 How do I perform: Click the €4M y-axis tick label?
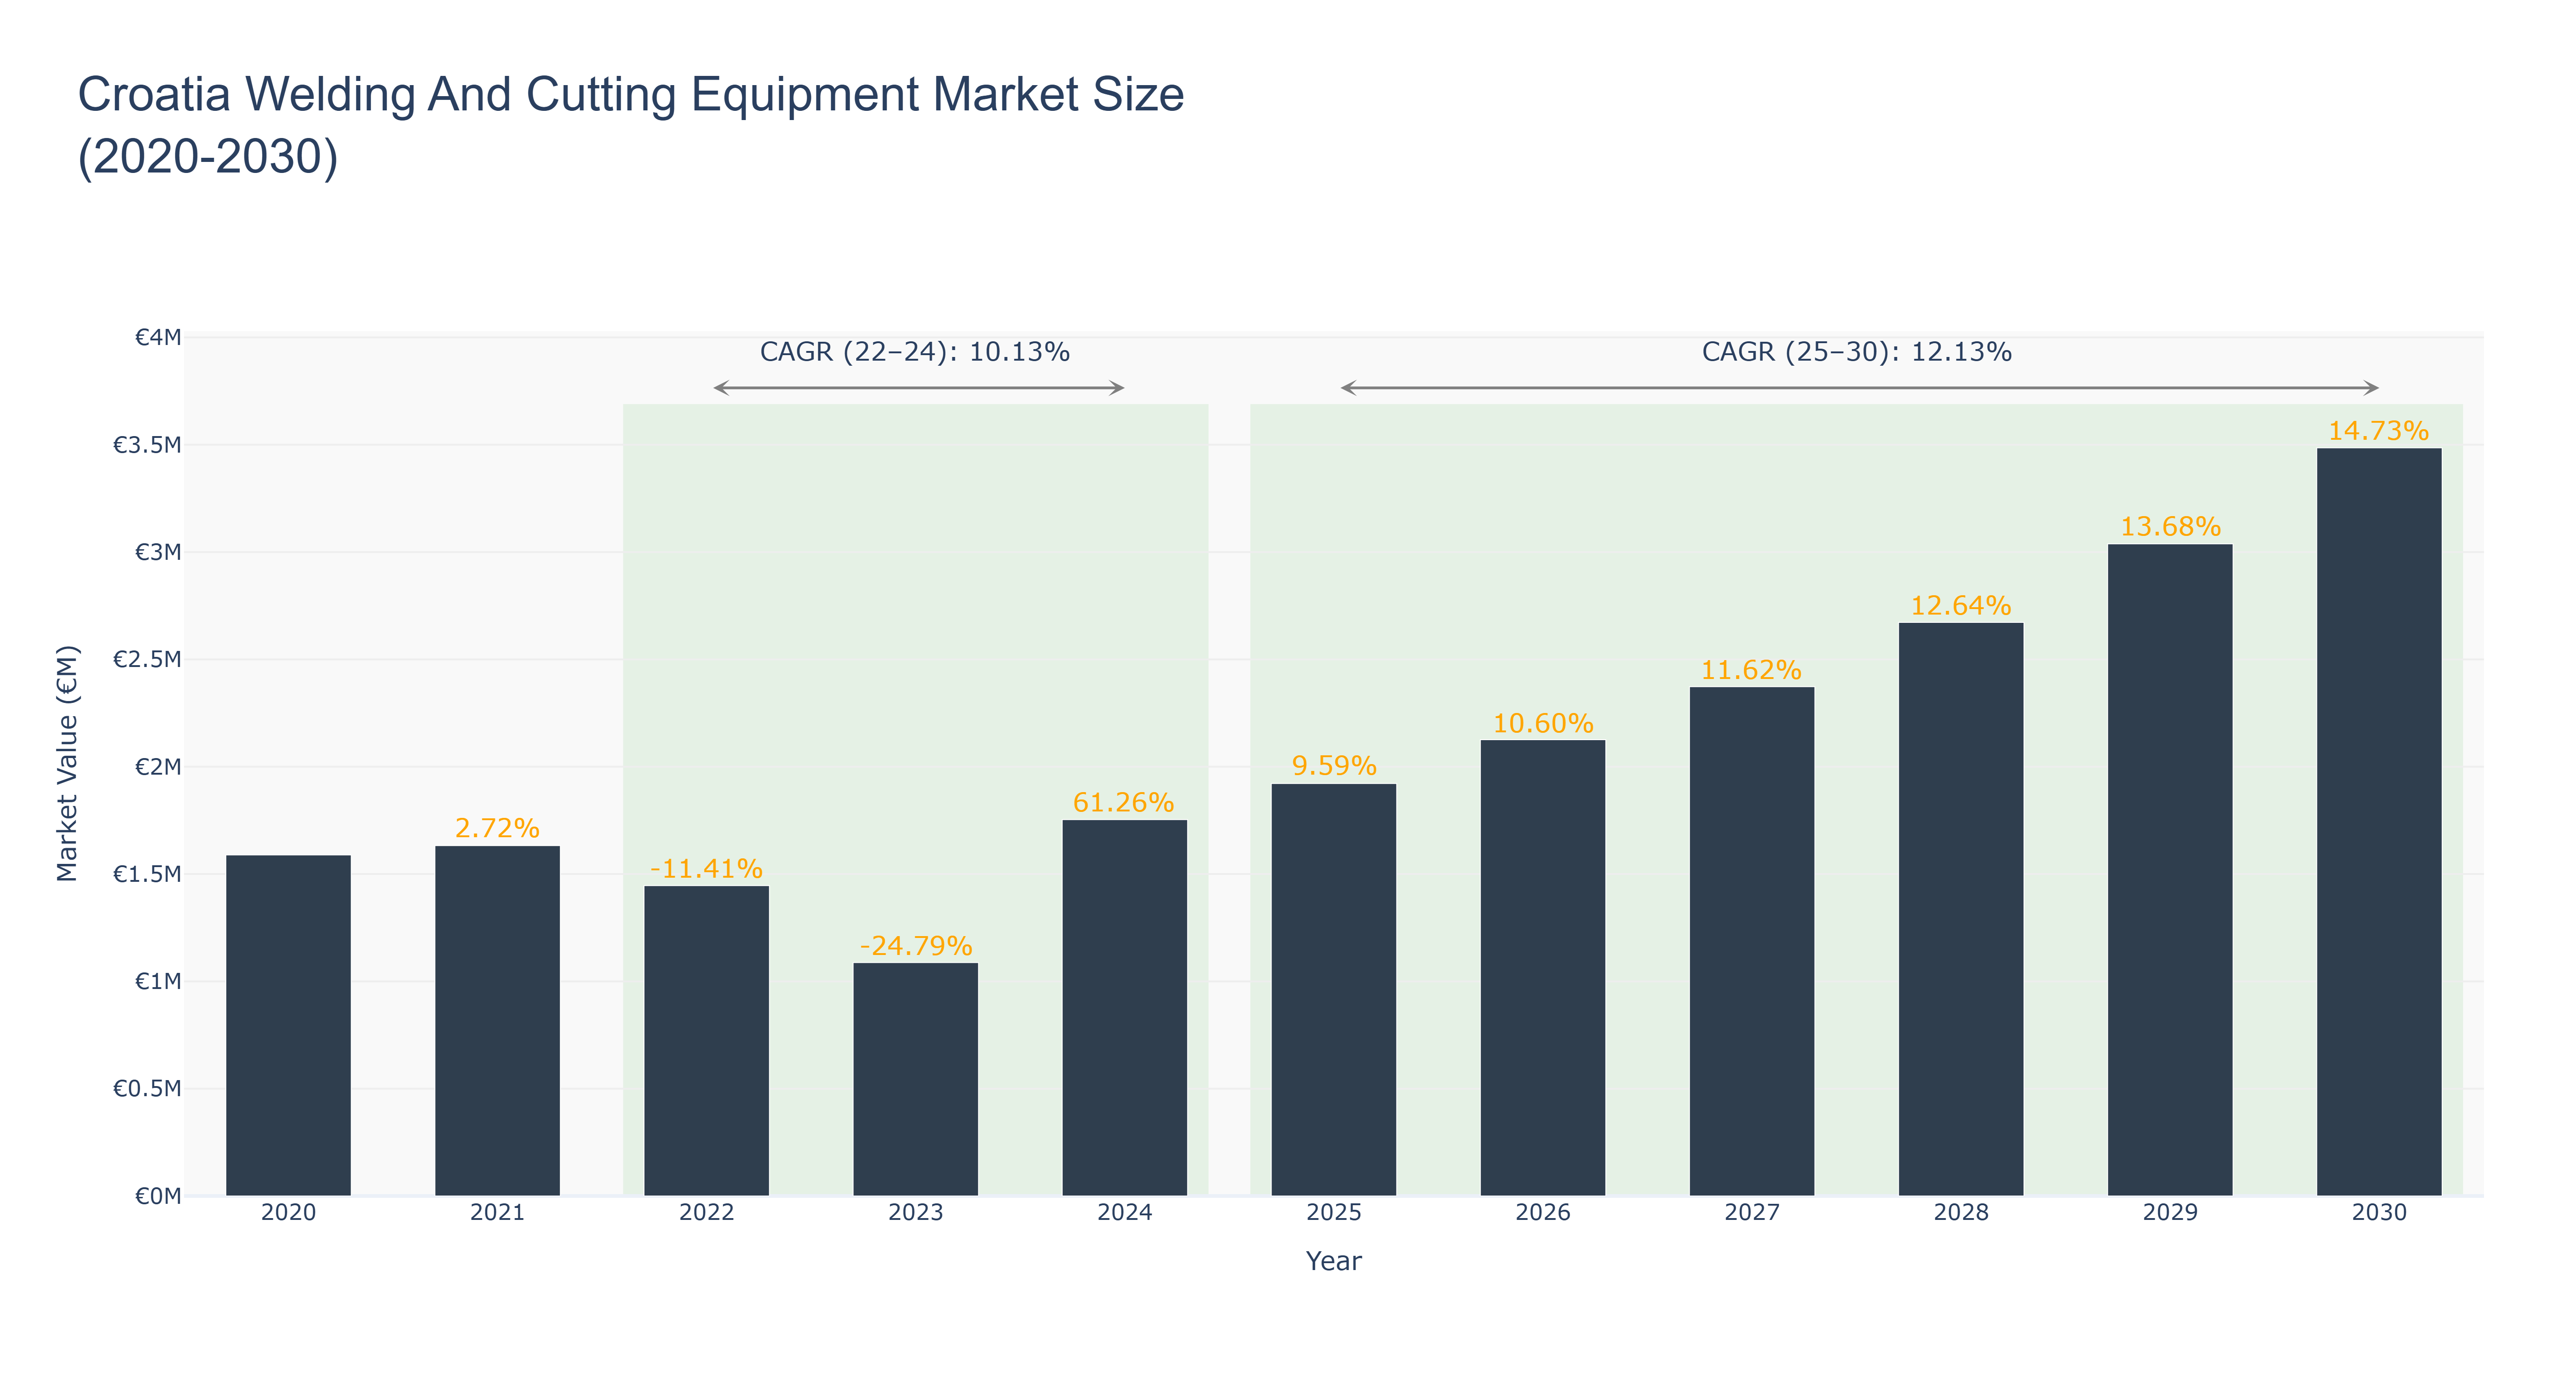click(x=158, y=338)
